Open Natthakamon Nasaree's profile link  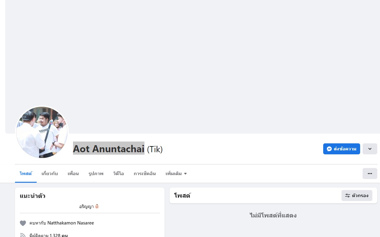pyautogui.click(x=71, y=223)
